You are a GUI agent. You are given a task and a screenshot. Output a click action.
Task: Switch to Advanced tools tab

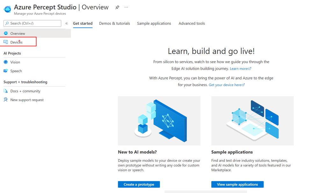click(192, 24)
